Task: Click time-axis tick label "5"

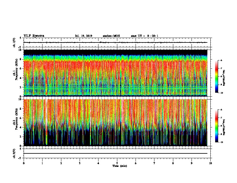Action: (x=117, y=163)
